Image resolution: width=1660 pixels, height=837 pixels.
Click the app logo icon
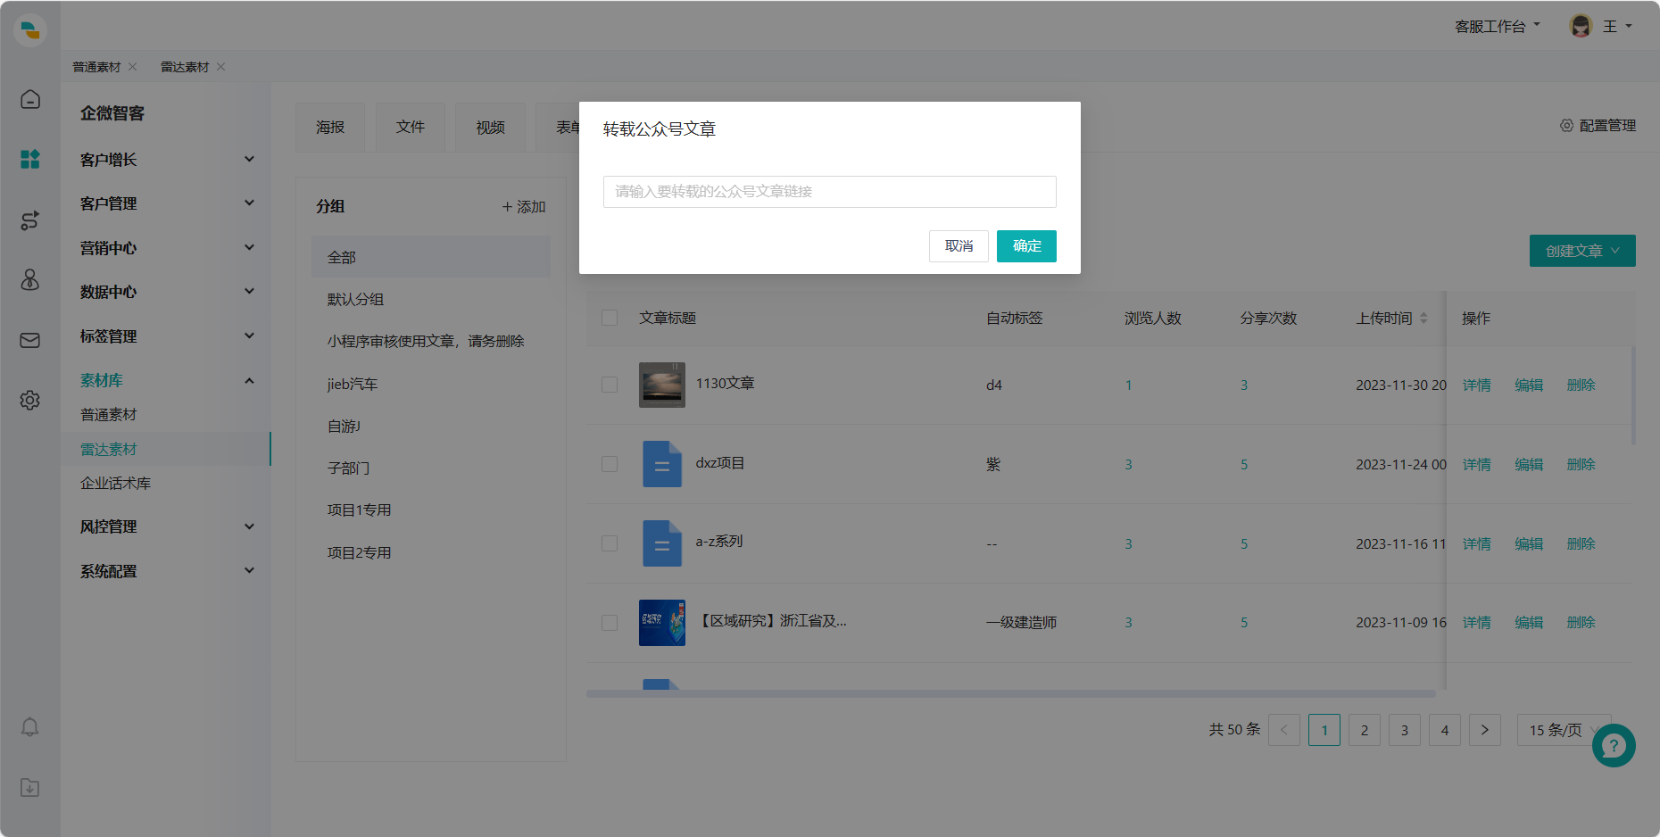pyautogui.click(x=30, y=30)
